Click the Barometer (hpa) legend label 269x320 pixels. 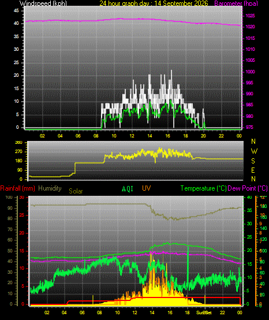point(236,3)
